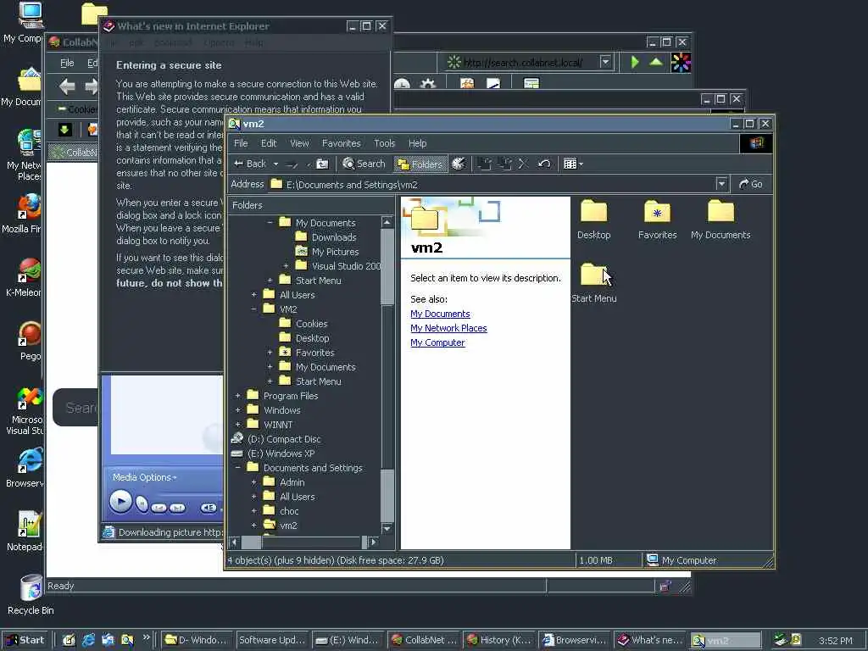868x651 pixels.
Task: Open the My Computer link under See also
Action: 437,342
